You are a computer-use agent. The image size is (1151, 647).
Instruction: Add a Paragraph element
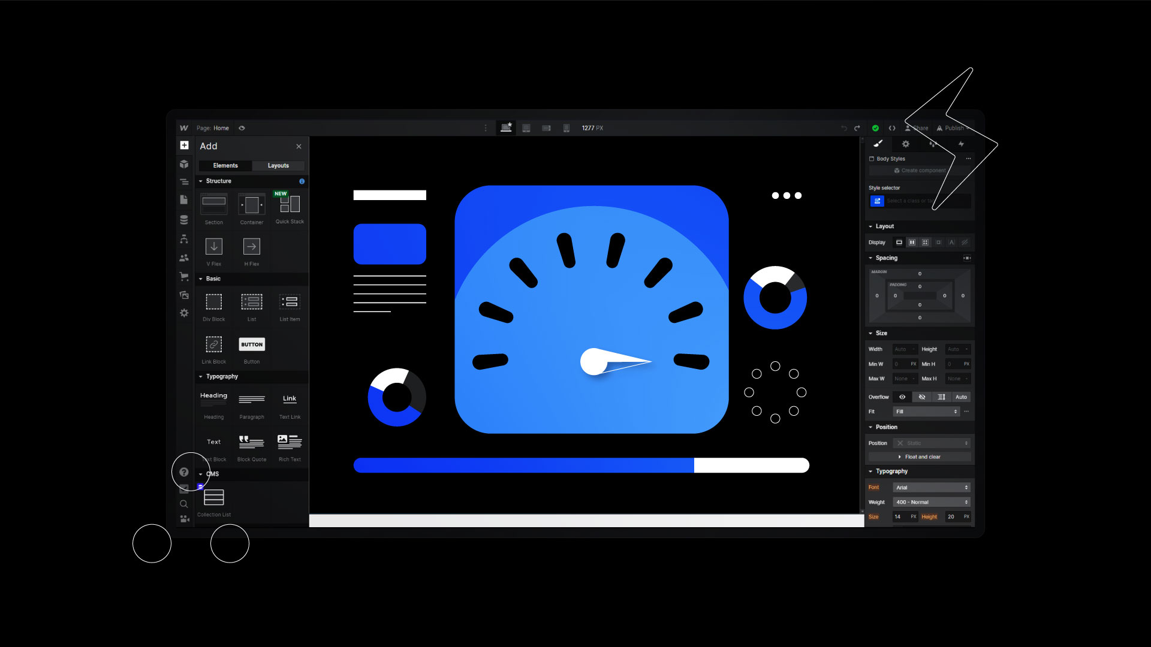point(252,405)
